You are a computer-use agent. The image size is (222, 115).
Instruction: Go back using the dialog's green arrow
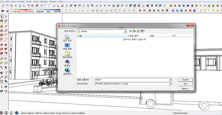coord(131,31)
